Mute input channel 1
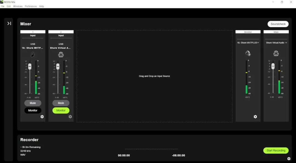The image size is (296, 163). [33, 103]
